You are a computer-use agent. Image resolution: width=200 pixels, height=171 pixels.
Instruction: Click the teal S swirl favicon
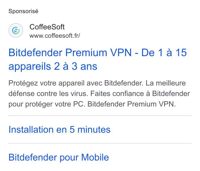[16, 30]
